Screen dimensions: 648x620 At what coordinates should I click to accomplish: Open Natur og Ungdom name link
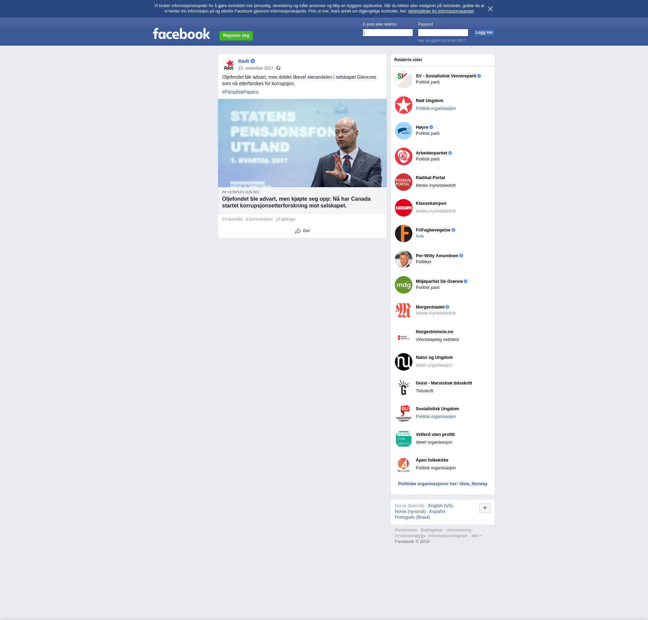(434, 357)
